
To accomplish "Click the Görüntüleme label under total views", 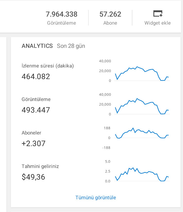I will (x=61, y=23).
